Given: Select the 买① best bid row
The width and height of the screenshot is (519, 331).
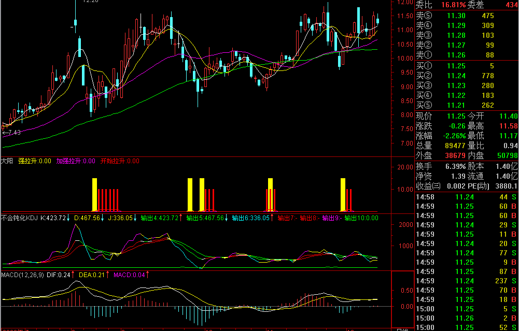Looking at the screenshot, I should [467, 66].
